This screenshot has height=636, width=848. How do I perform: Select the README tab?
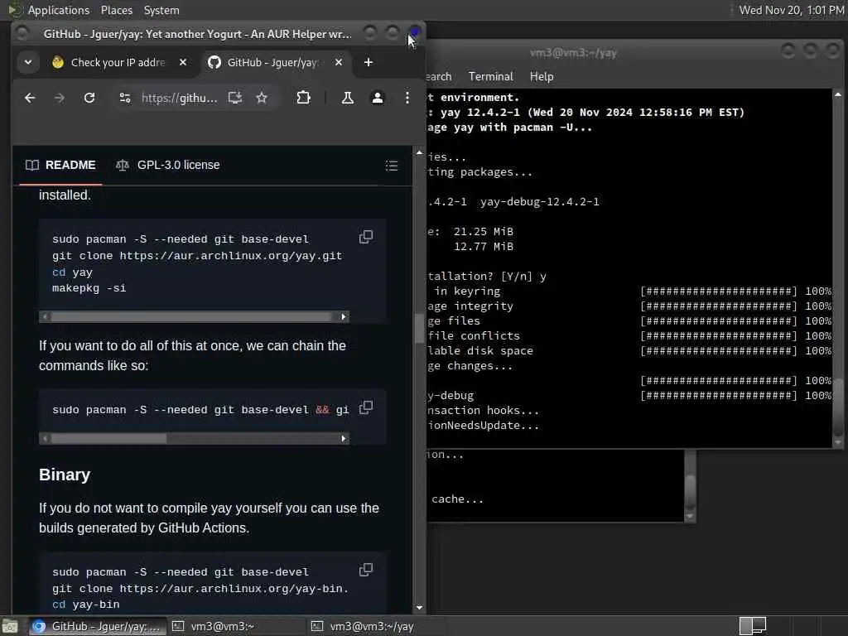pos(60,165)
